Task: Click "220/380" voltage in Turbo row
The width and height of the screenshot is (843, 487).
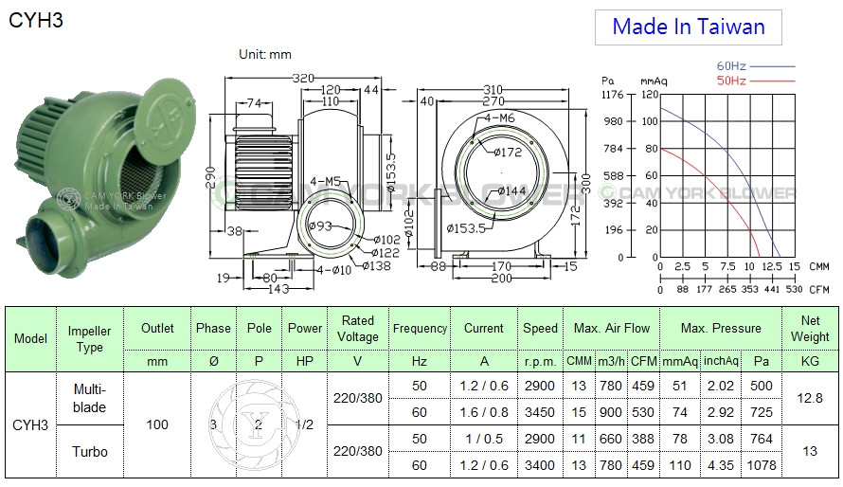Action: (x=357, y=452)
